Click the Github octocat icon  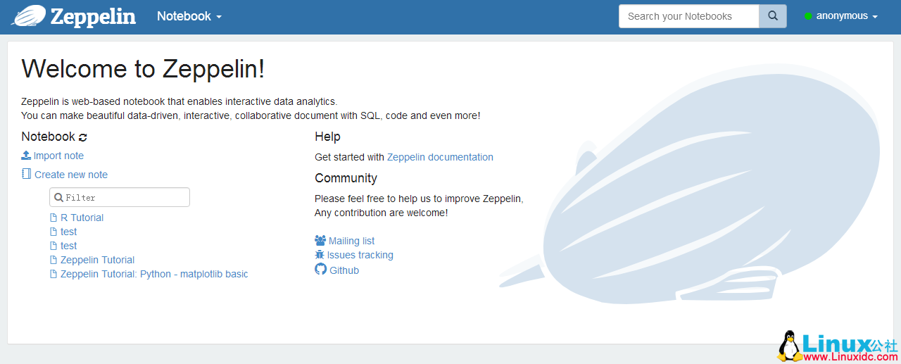coord(321,270)
